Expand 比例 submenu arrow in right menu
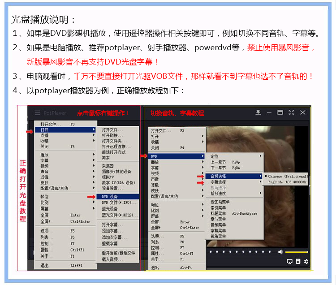Viewport: 336px width, 285px height. [202, 210]
